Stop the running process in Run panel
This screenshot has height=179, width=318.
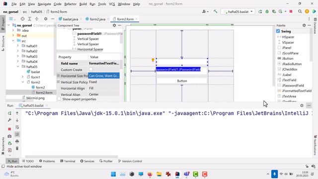pyautogui.click(x=9, y=129)
